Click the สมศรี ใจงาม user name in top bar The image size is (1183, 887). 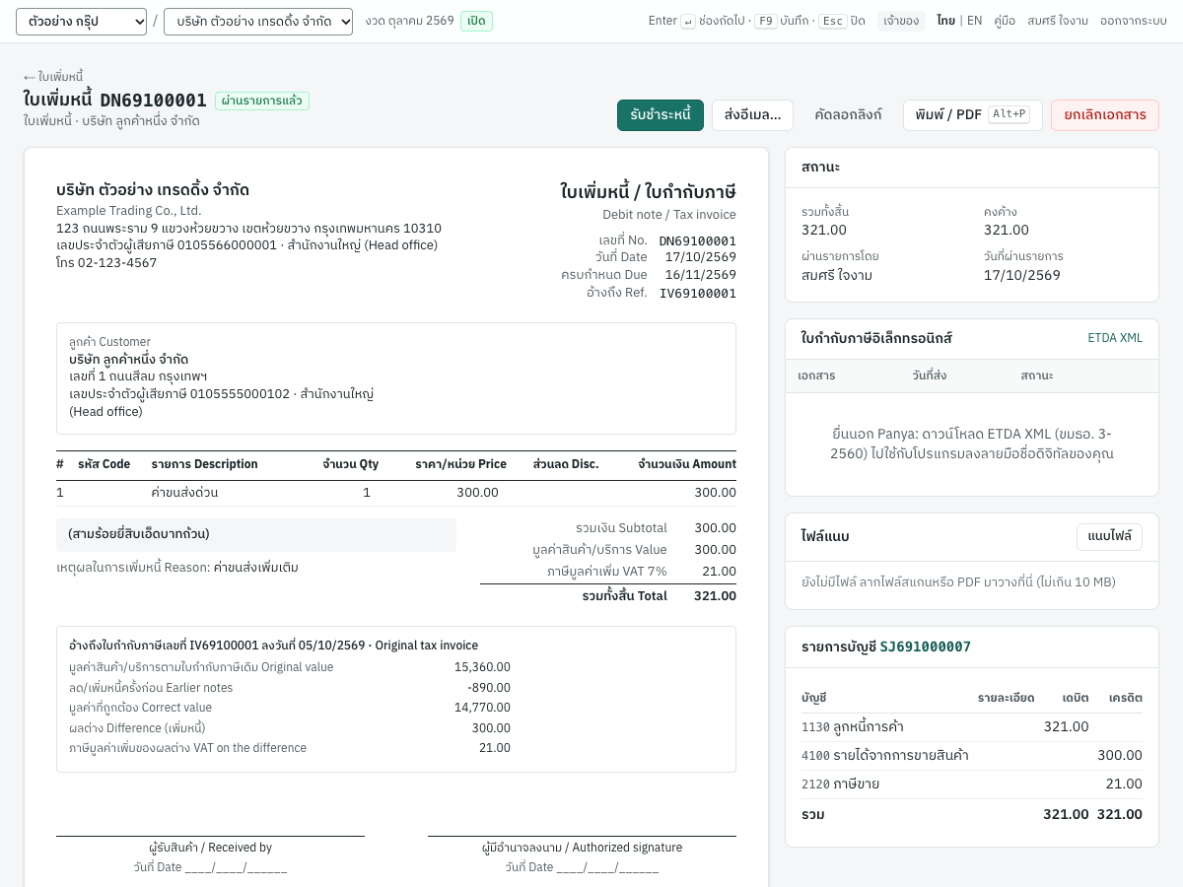point(1058,21)
